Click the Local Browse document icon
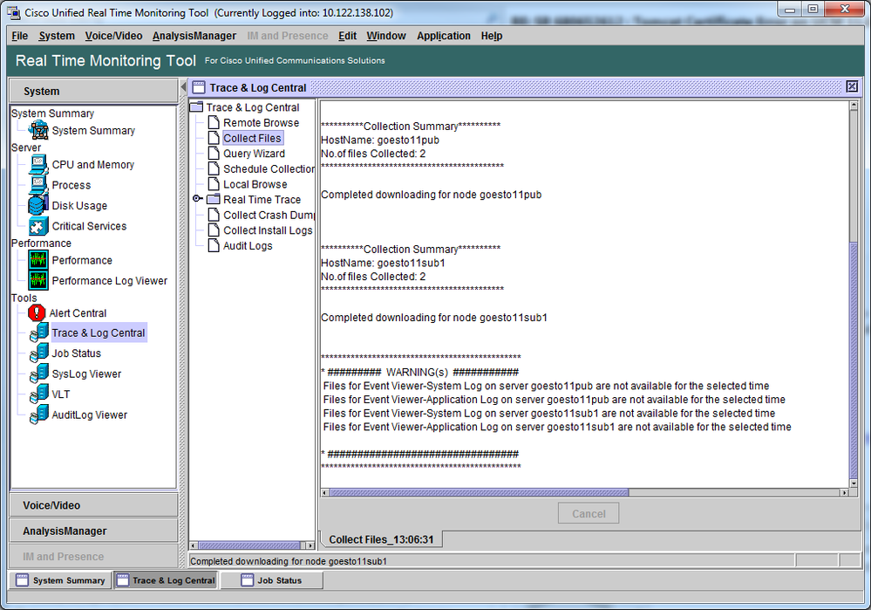 (214, 184)
